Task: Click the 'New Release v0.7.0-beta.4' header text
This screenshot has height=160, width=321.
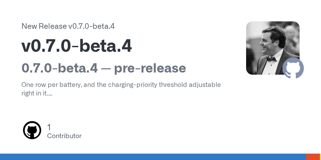Action: 68,26
